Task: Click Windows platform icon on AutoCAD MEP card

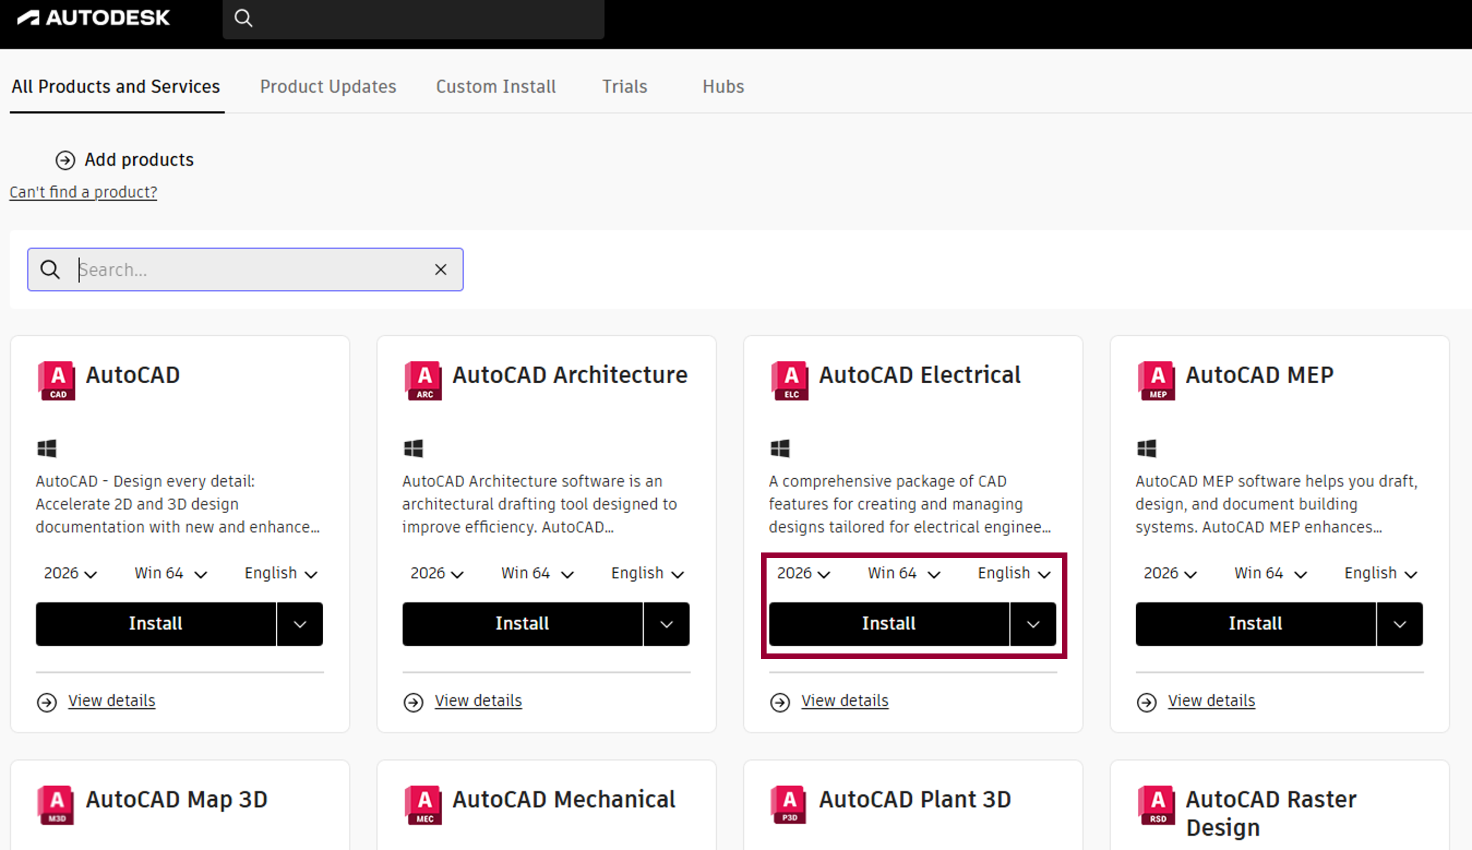Action: coord(1147,448)
